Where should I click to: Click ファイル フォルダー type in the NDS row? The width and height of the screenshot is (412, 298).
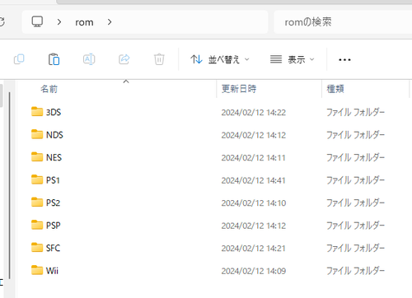[355, 135]
